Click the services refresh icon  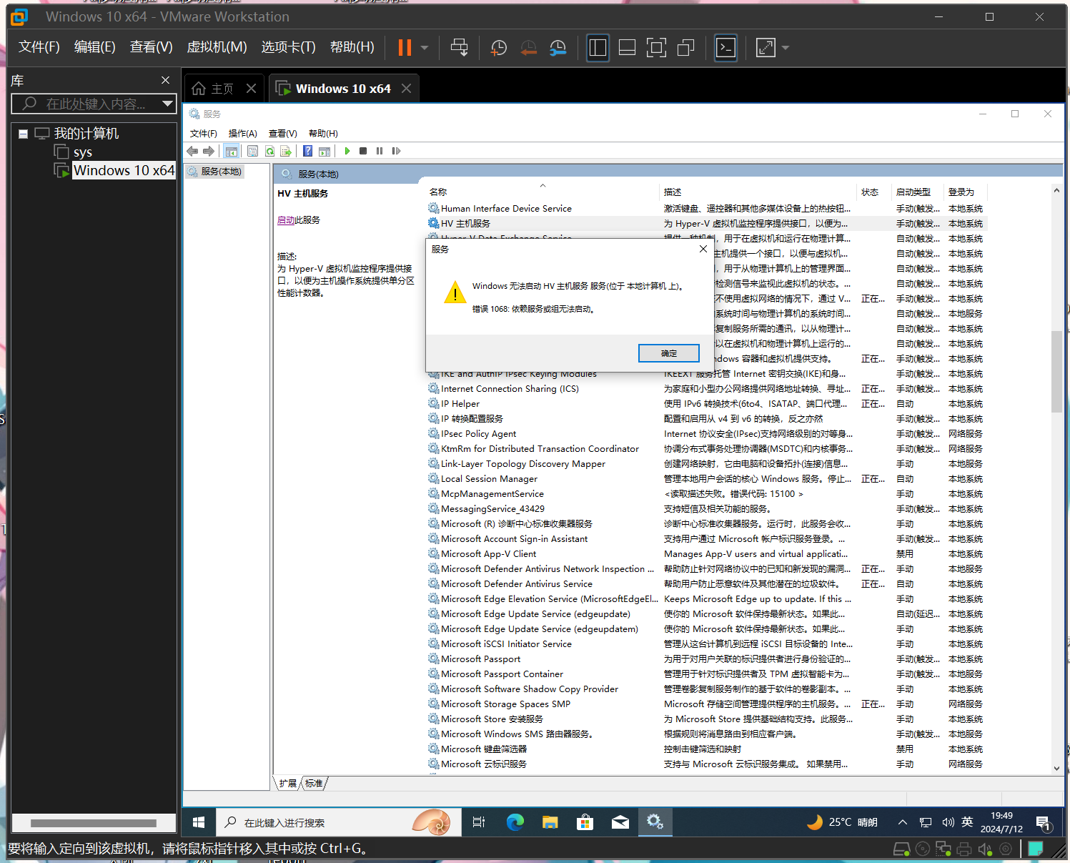[x=269, y=151]
